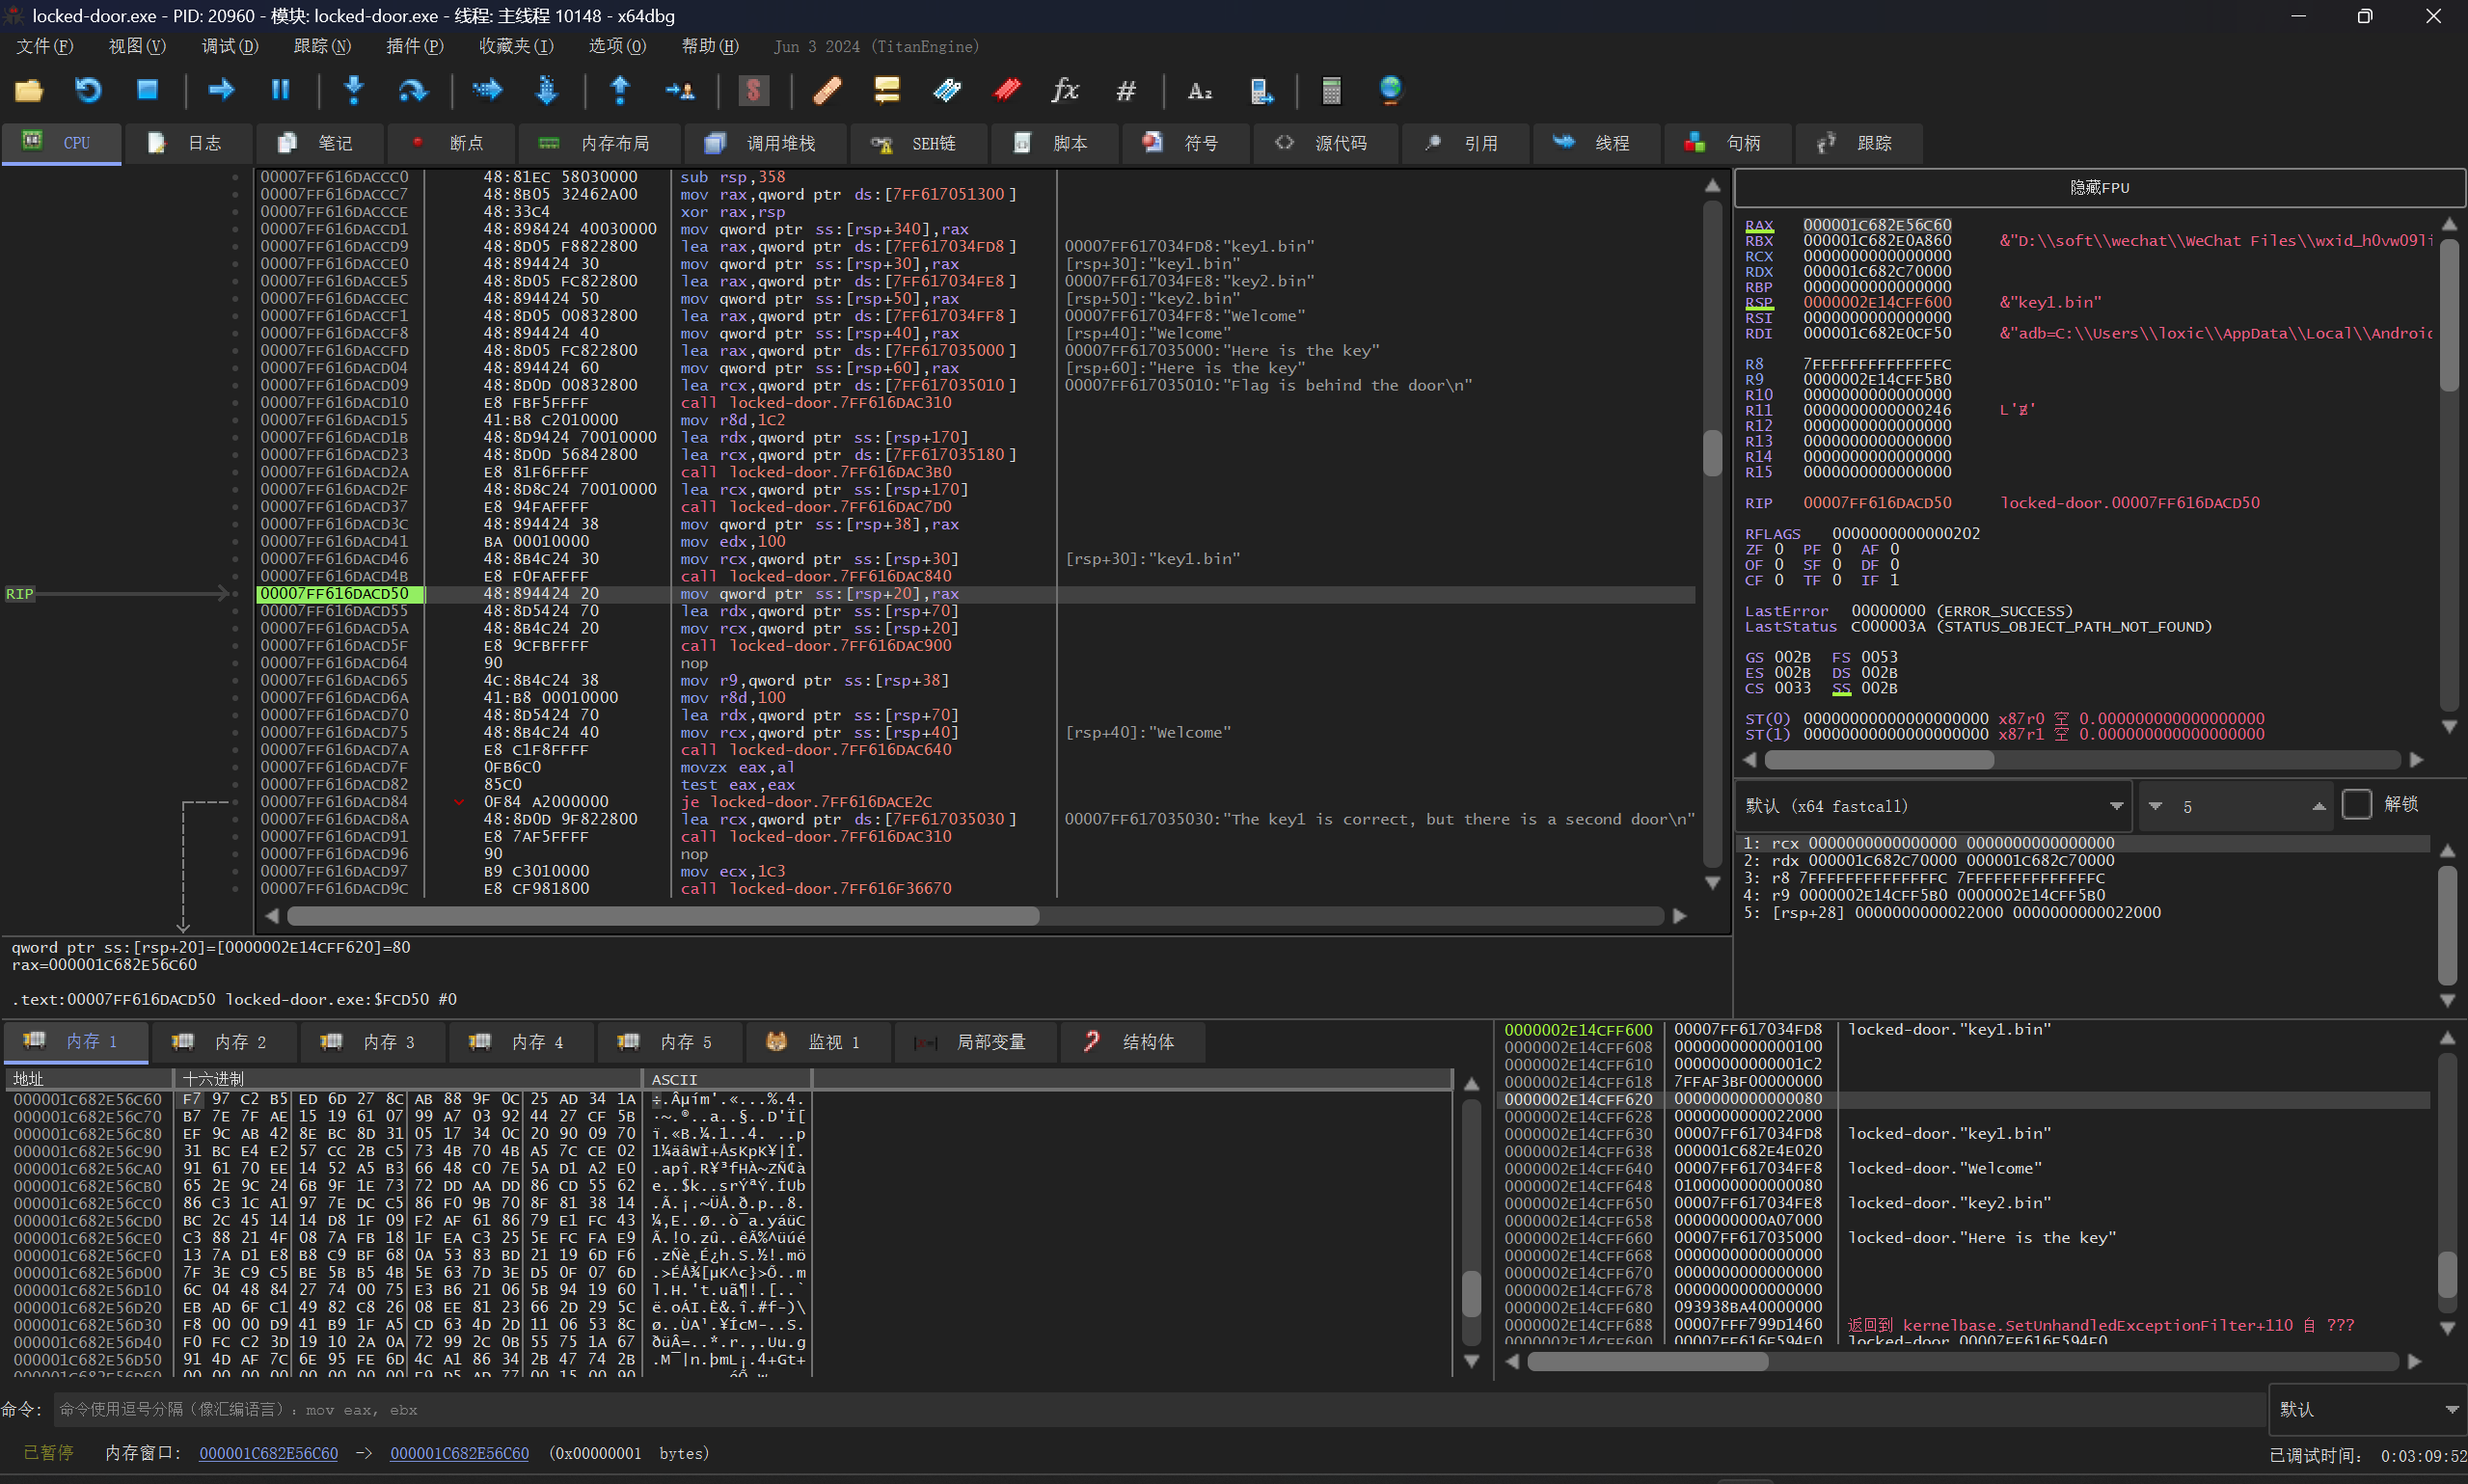Increase argument count with the up stepper

(2319, 806)
